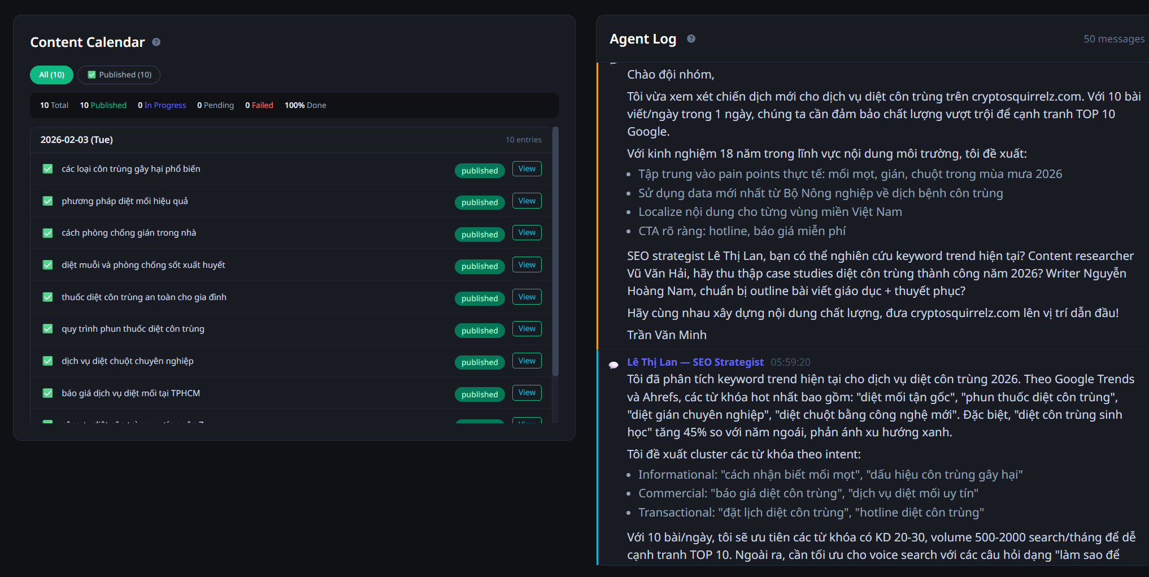The image size is (1149, 577).
Task: Open the Content Calendar help icon
Action: [x=156, y=42]
